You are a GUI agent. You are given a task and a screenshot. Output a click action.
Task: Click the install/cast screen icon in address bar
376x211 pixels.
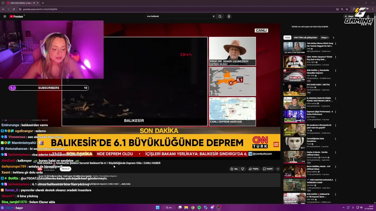(x=338, y=9)
